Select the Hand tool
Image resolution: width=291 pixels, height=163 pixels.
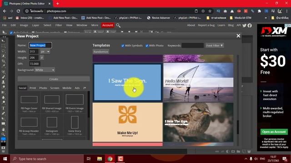click(3, 129)
